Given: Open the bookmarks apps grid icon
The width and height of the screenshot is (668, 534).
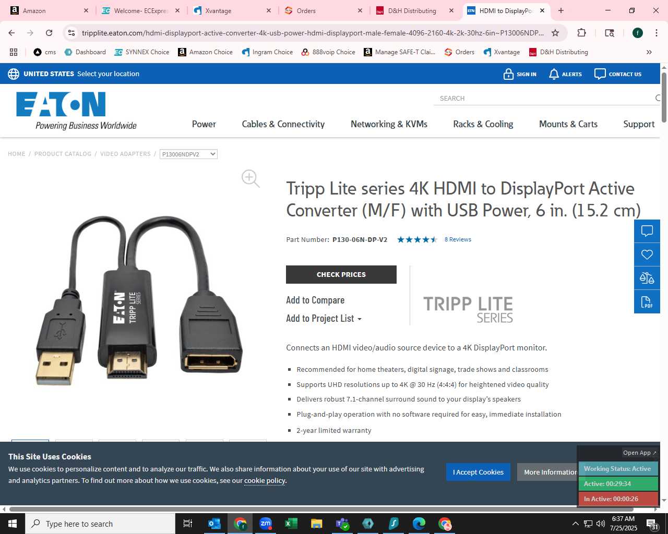Looking at the screenshot, I should coord(14,52).
